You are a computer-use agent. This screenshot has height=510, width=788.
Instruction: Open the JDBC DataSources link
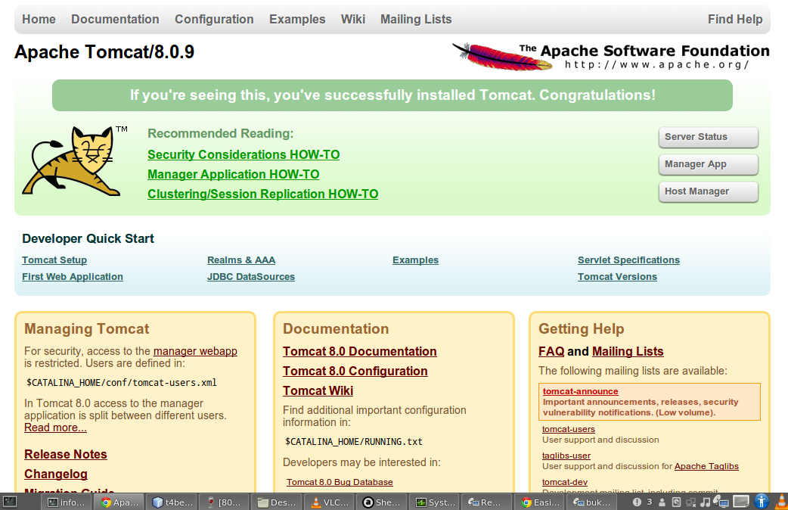(x=251, y=277)
